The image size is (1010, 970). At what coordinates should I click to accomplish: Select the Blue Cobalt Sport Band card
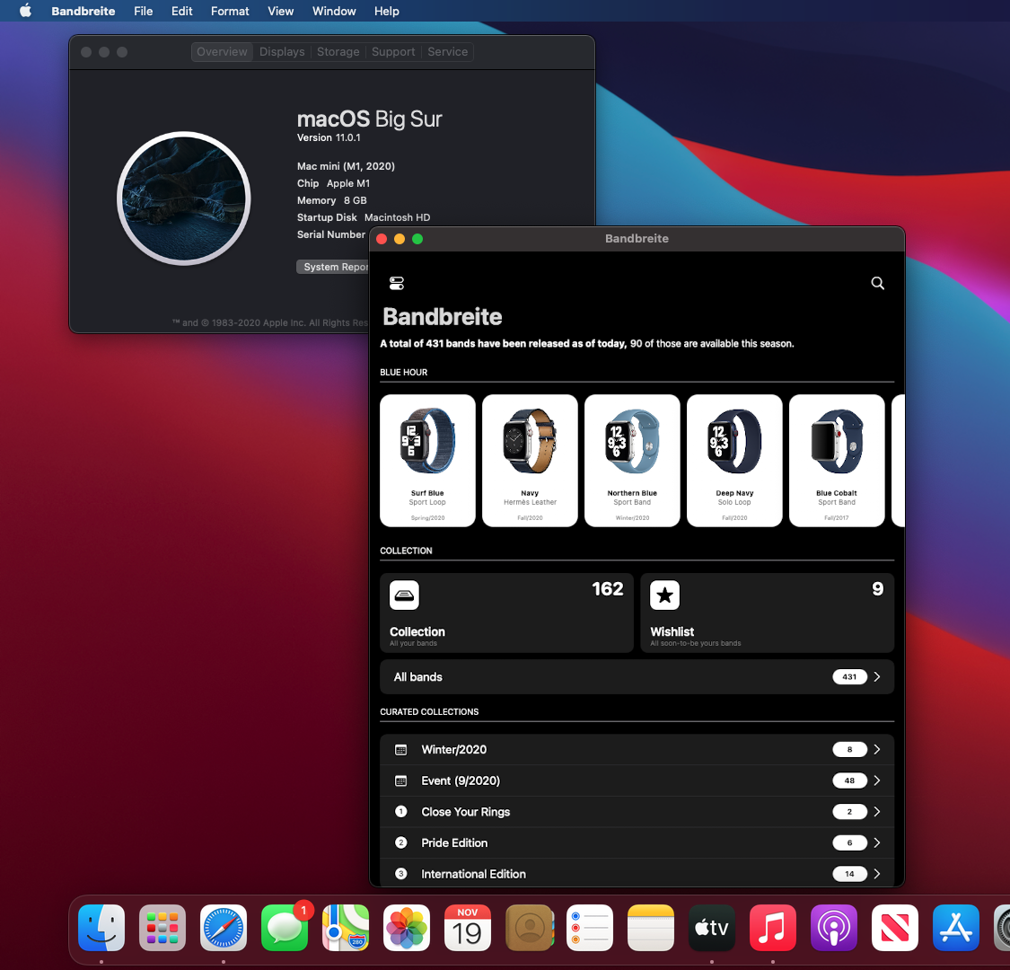pos(837,460)
